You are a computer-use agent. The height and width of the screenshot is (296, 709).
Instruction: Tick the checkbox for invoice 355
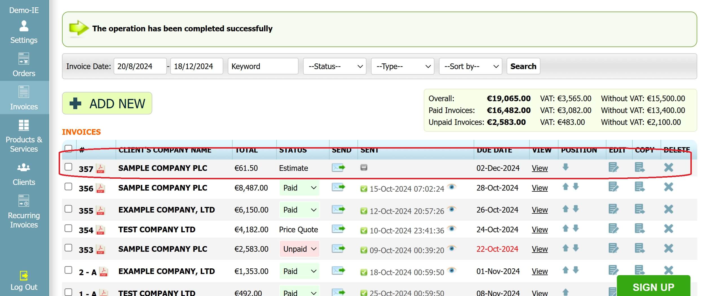[x=68, y=209]
